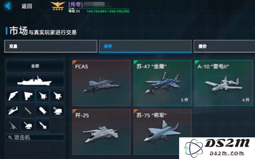255x159 pixels.
Task: Select the highlighted strike fighter filter
Action: (x=42, y=96)
